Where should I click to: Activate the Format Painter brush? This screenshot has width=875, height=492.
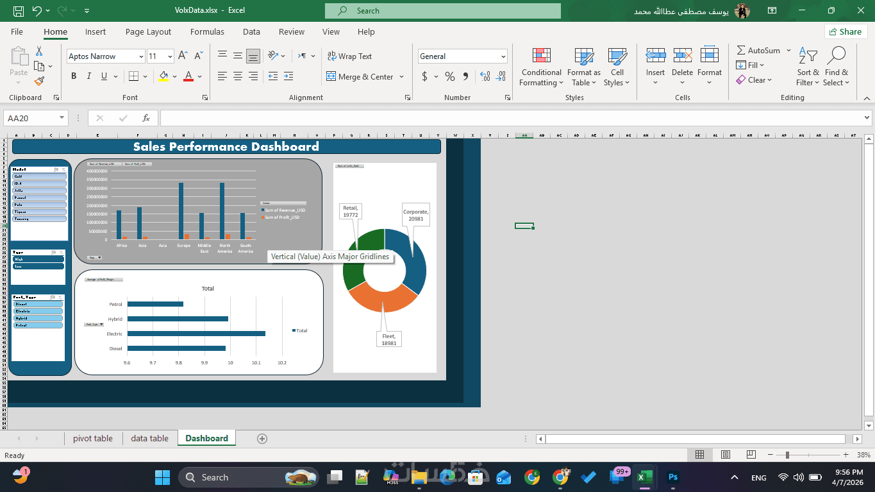pos(39,81)
